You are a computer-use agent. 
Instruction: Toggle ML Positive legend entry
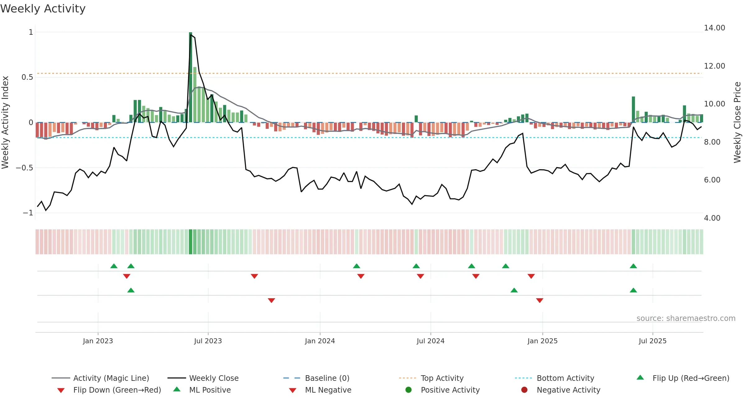(202, 390)
